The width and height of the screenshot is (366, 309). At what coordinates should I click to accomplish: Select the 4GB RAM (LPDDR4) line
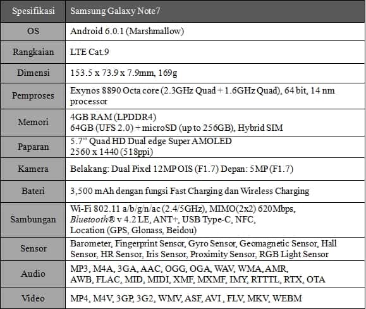[113, 117]
